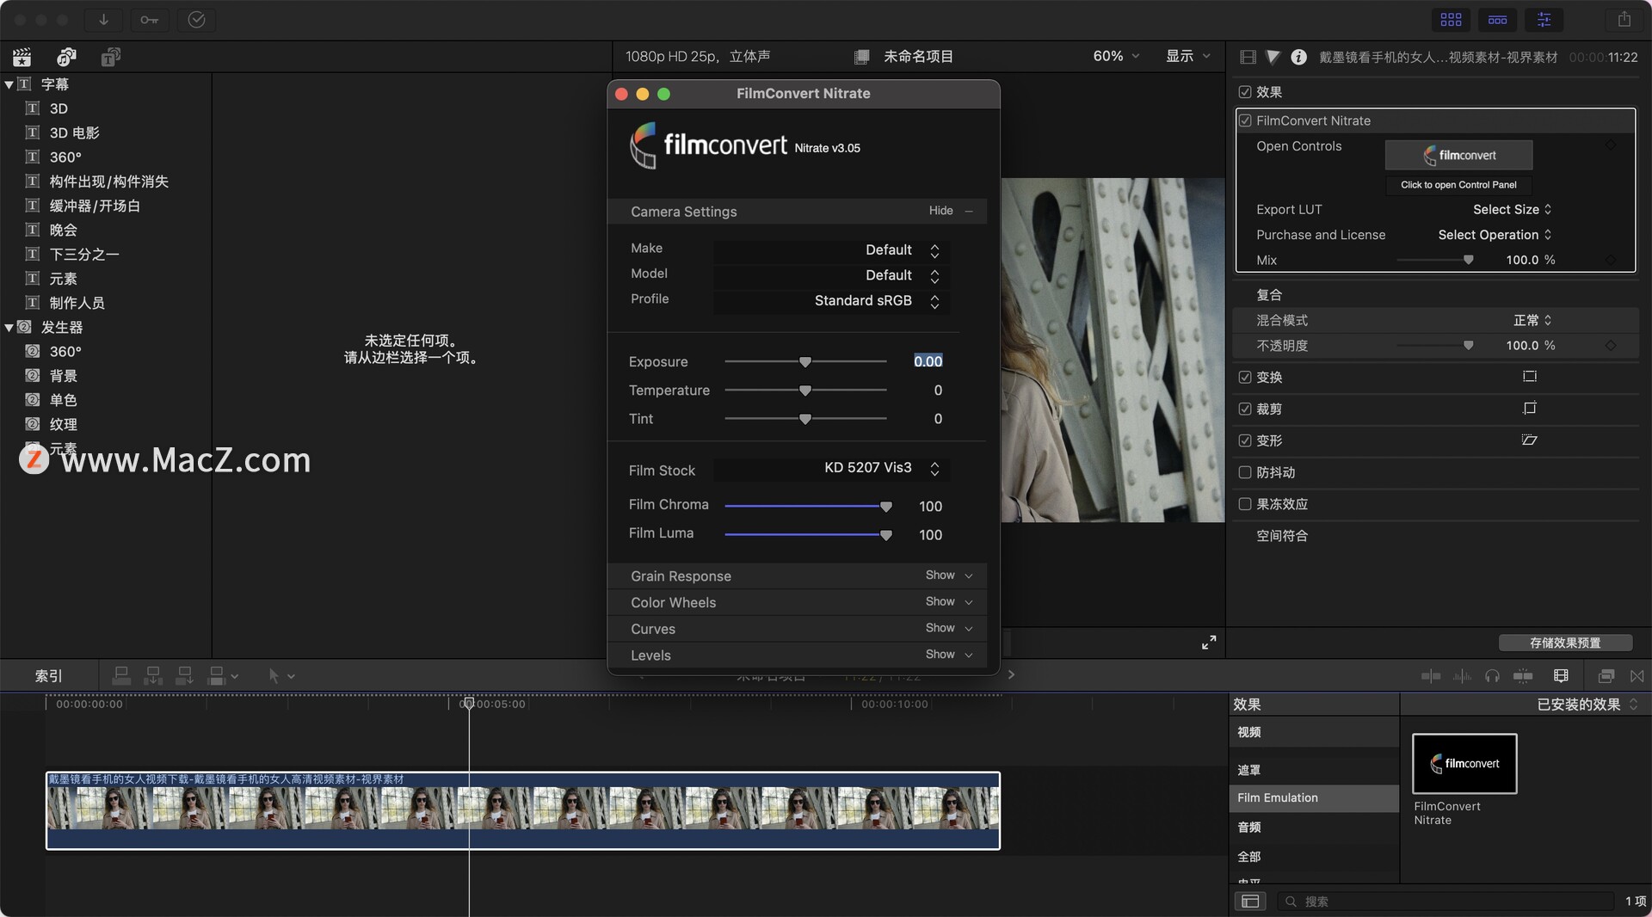Image resolution: width=1652 pixels, height=917 pixels.
Task: Open the 显示 view options dropdown
Action: 1188,56
